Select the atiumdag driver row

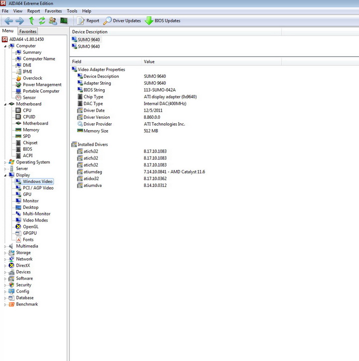point(141,172)
